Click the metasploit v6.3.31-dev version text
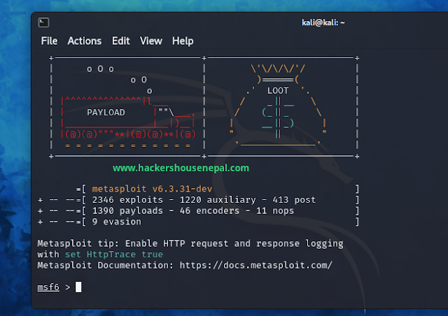 152,189
